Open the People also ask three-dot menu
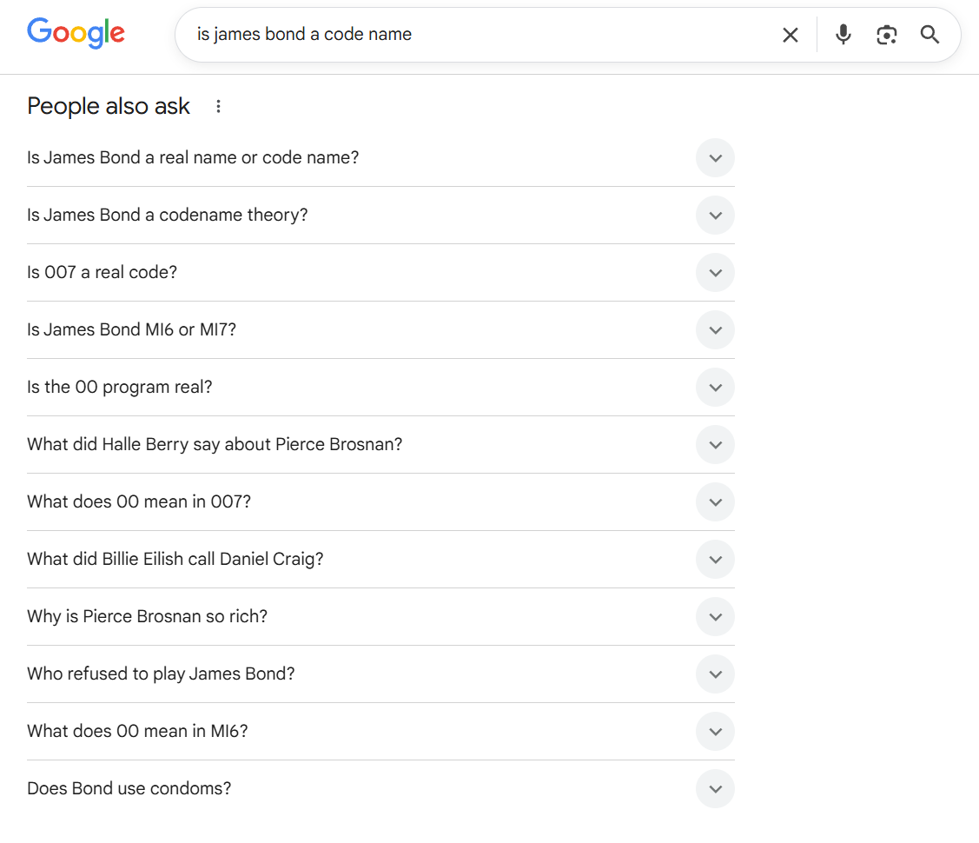Viewport: 979px width, 843px height. point(218,107)
